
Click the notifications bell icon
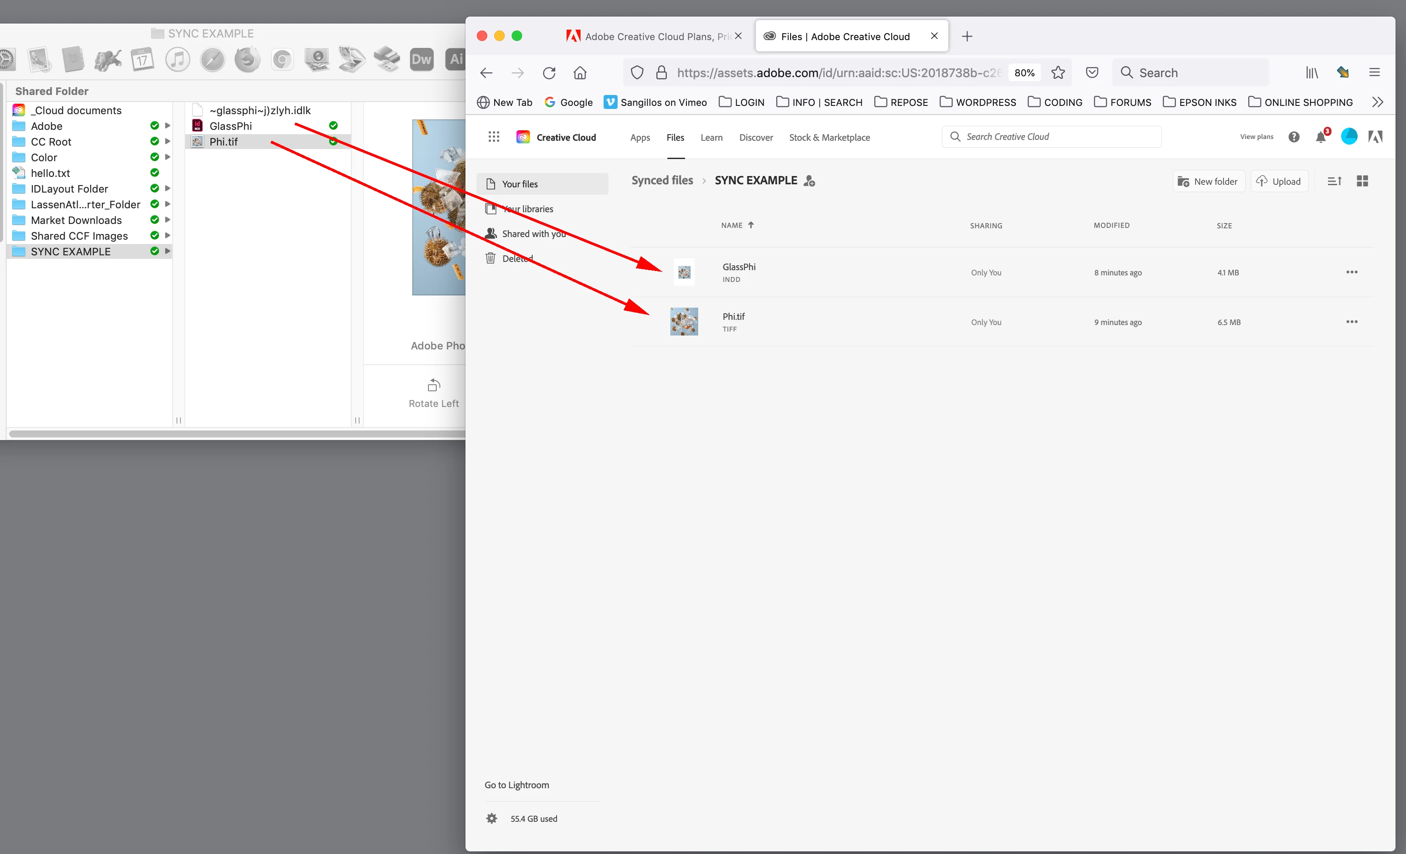1321,137
